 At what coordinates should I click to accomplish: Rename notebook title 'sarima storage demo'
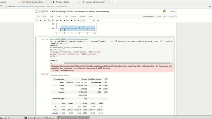62,11
